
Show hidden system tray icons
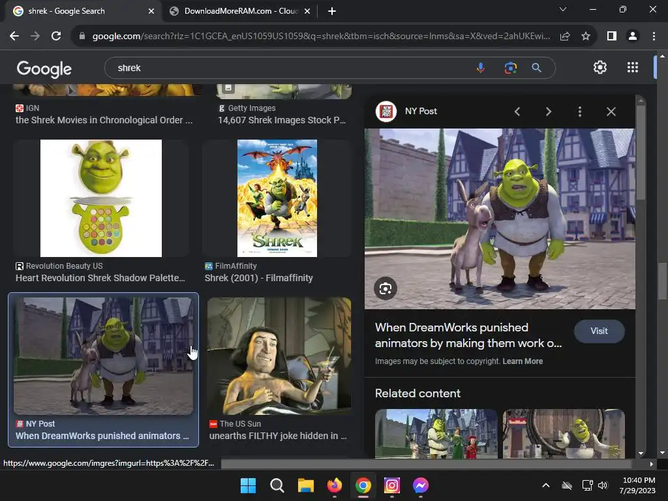pyautogui.click(x=546, y=485)
